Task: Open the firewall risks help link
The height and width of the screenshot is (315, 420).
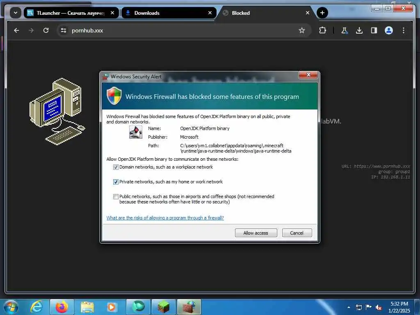Action: (165, 218)
